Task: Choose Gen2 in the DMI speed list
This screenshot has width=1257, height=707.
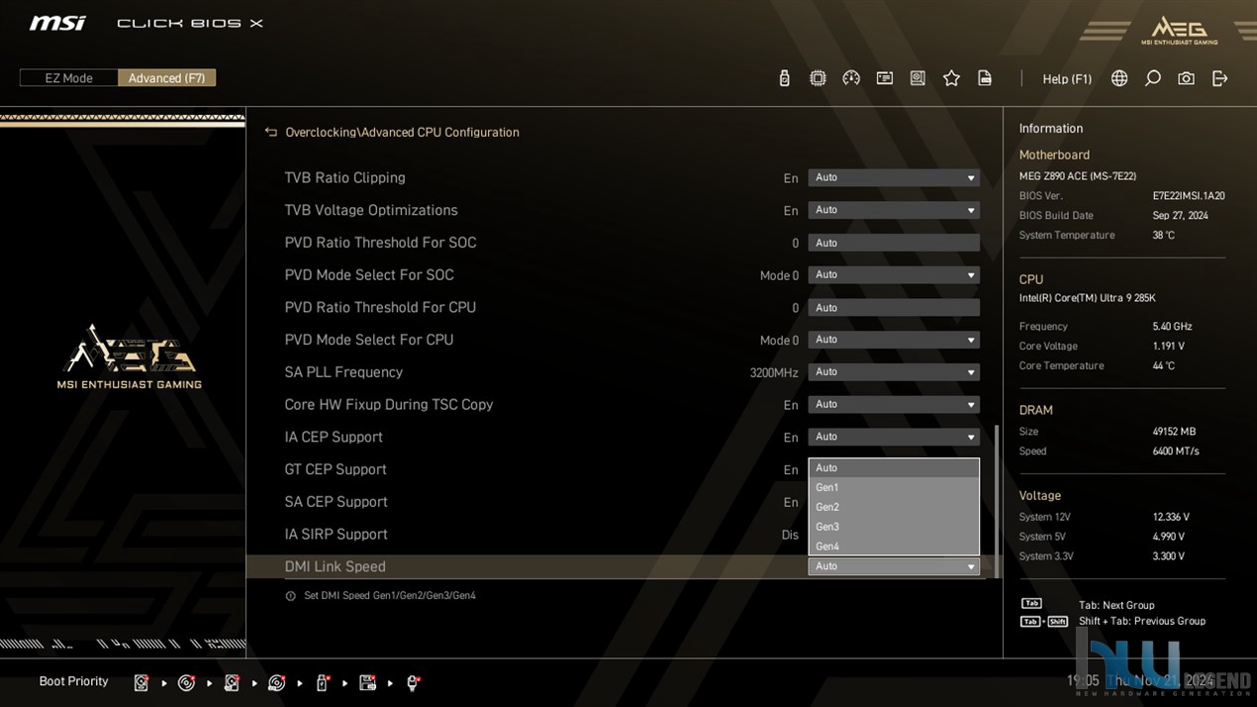Action: point(894,507)
